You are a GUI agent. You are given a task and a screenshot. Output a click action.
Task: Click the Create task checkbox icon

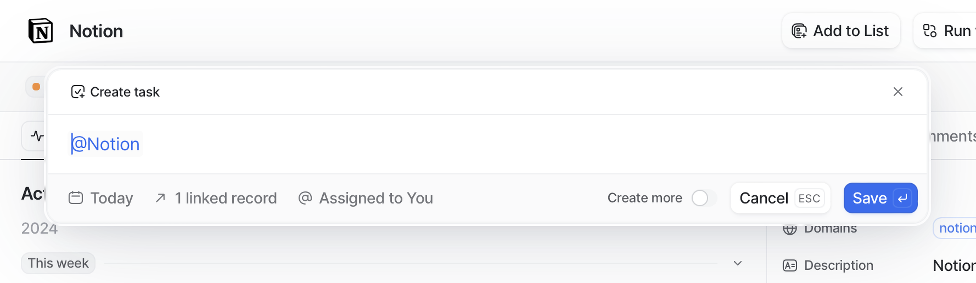point(78,92)
